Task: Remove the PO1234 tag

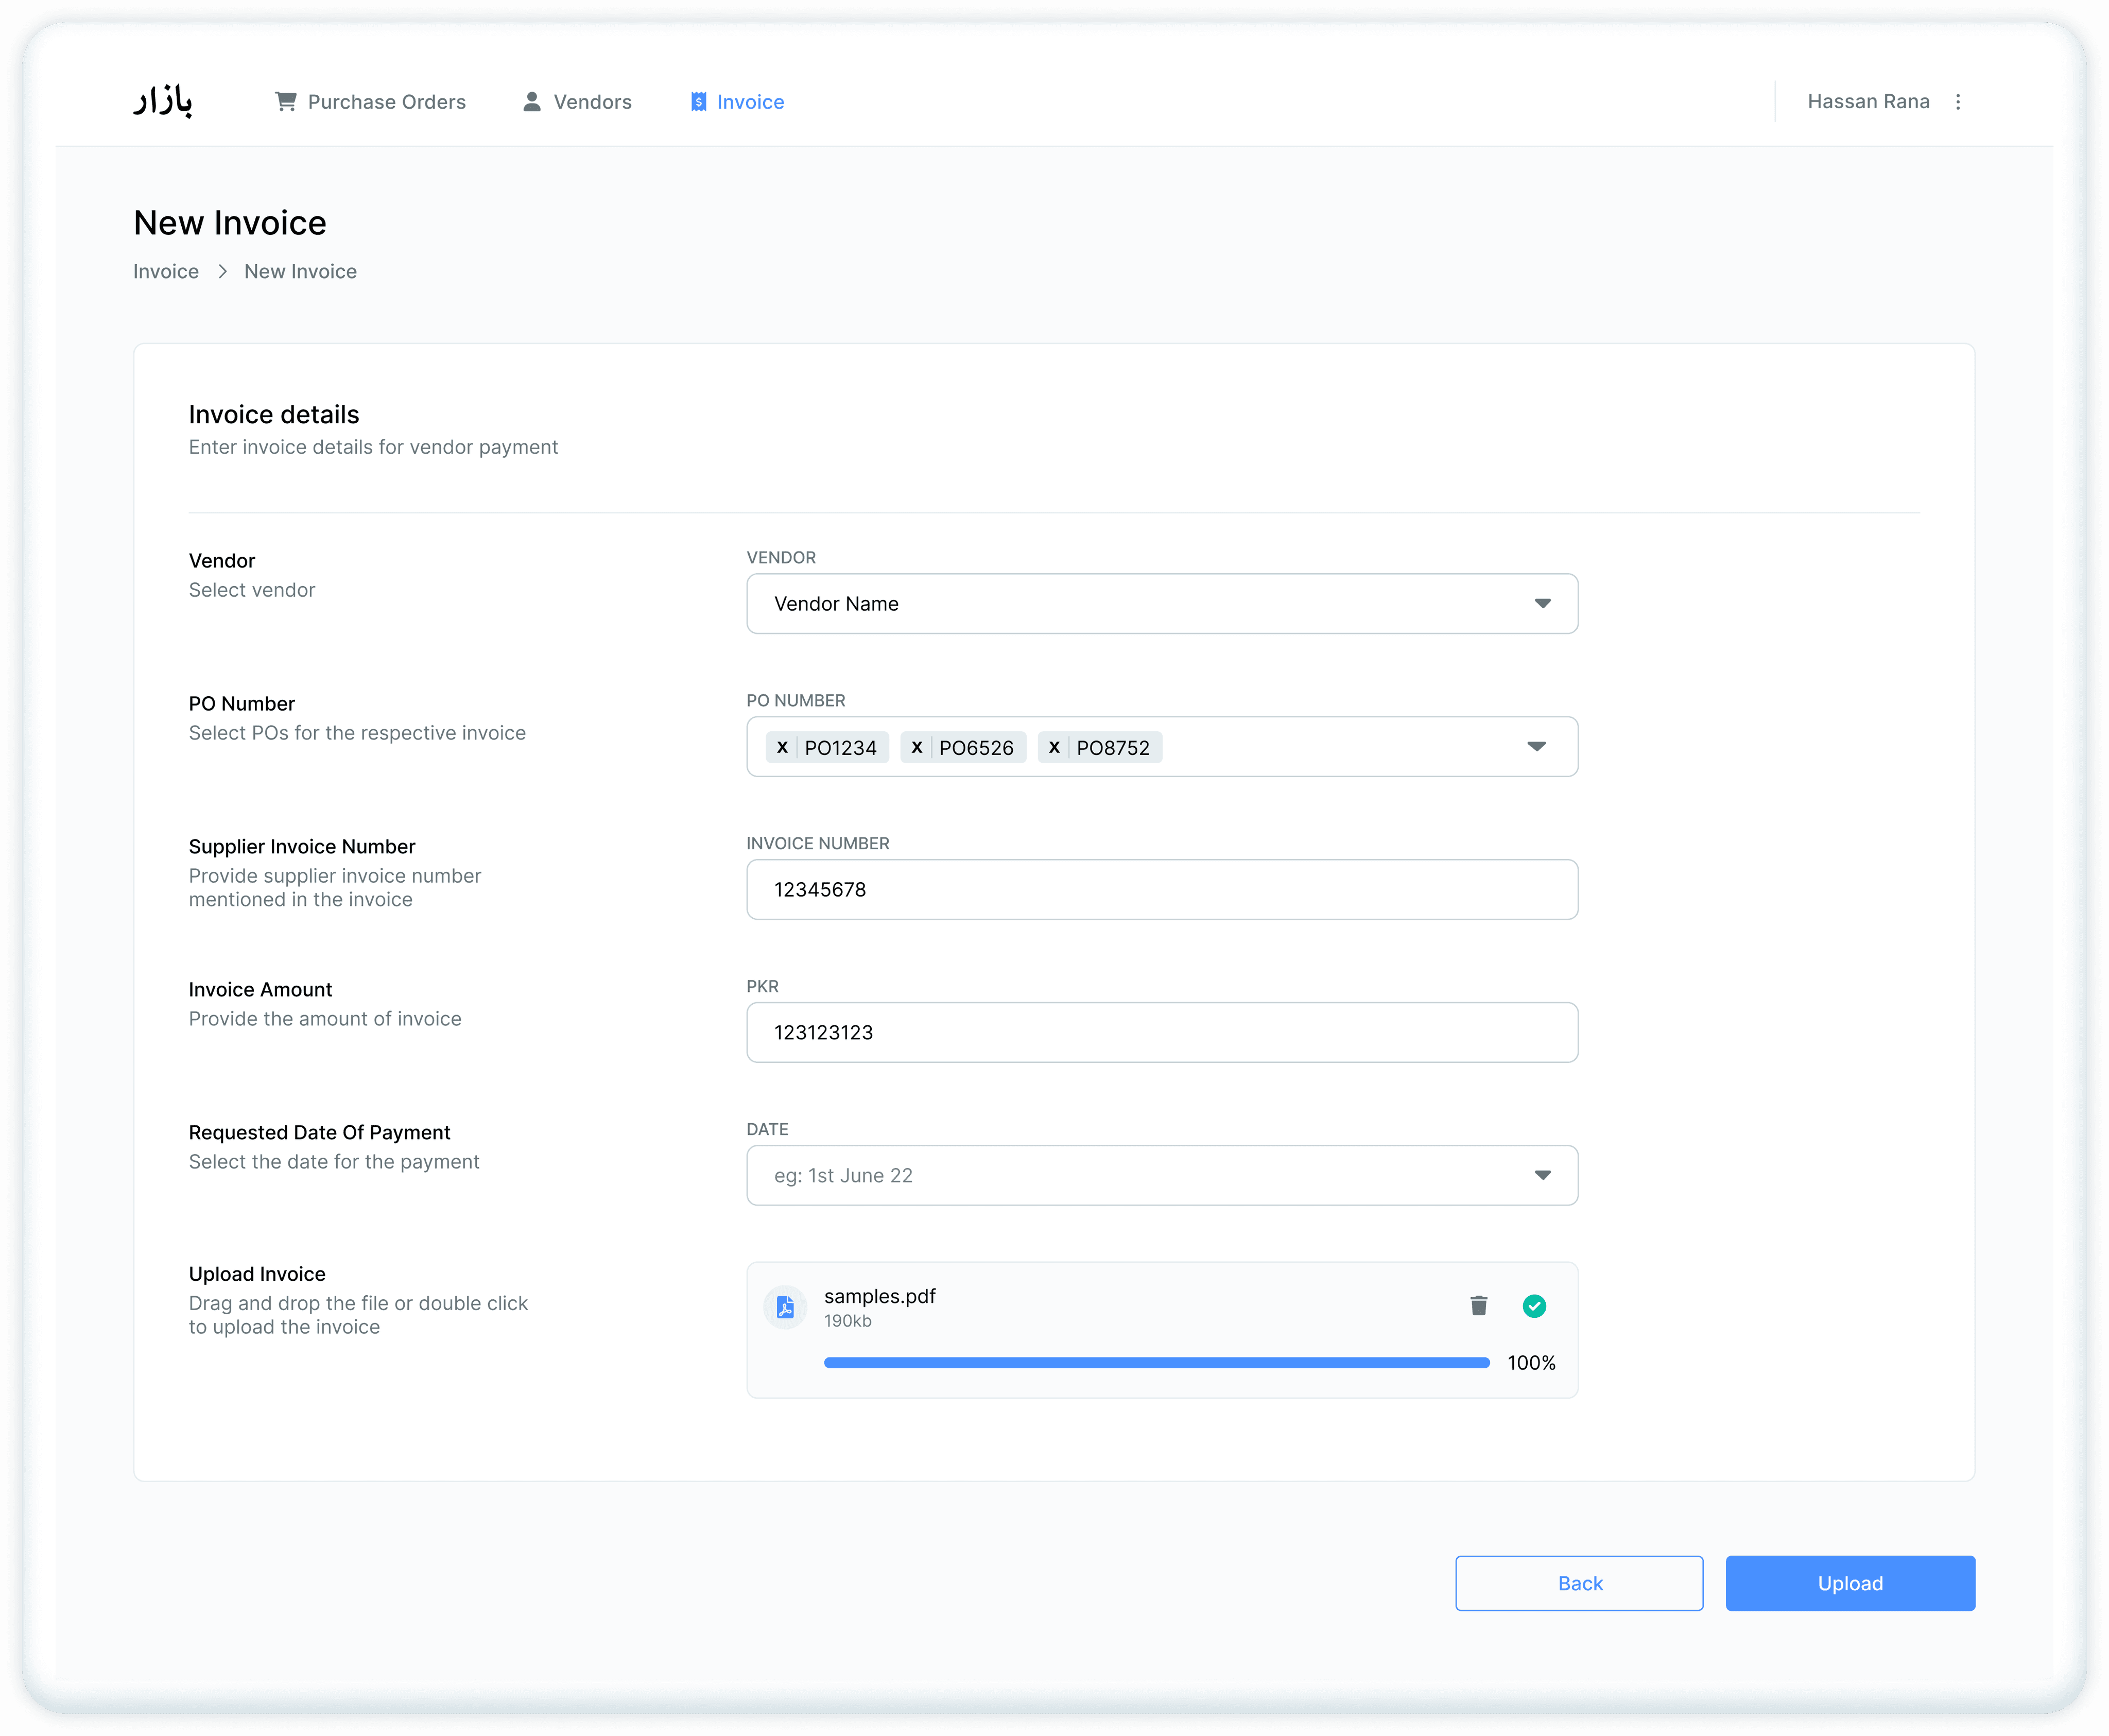Action: click(x=782, y=747)
